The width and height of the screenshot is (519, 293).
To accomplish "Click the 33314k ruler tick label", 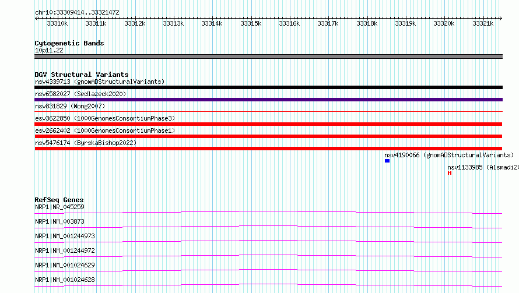I will [x=212, y=23].
